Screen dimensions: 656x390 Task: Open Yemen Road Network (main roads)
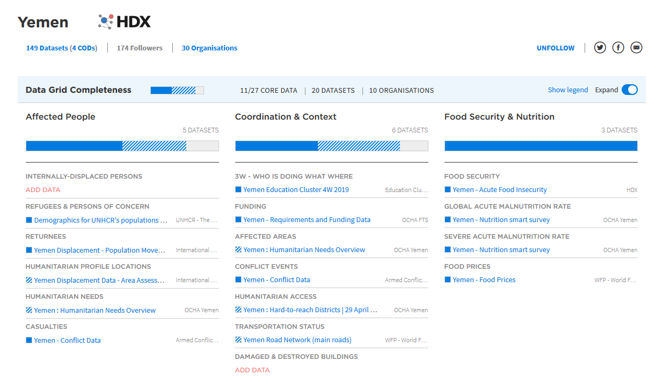[297, 340]
